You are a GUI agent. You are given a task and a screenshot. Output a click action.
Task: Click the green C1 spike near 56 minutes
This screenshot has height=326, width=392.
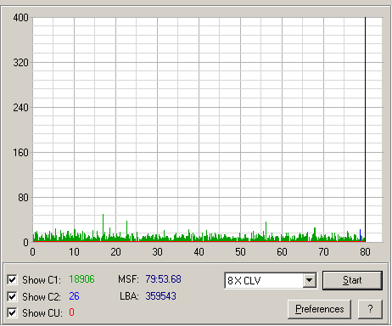266,231
